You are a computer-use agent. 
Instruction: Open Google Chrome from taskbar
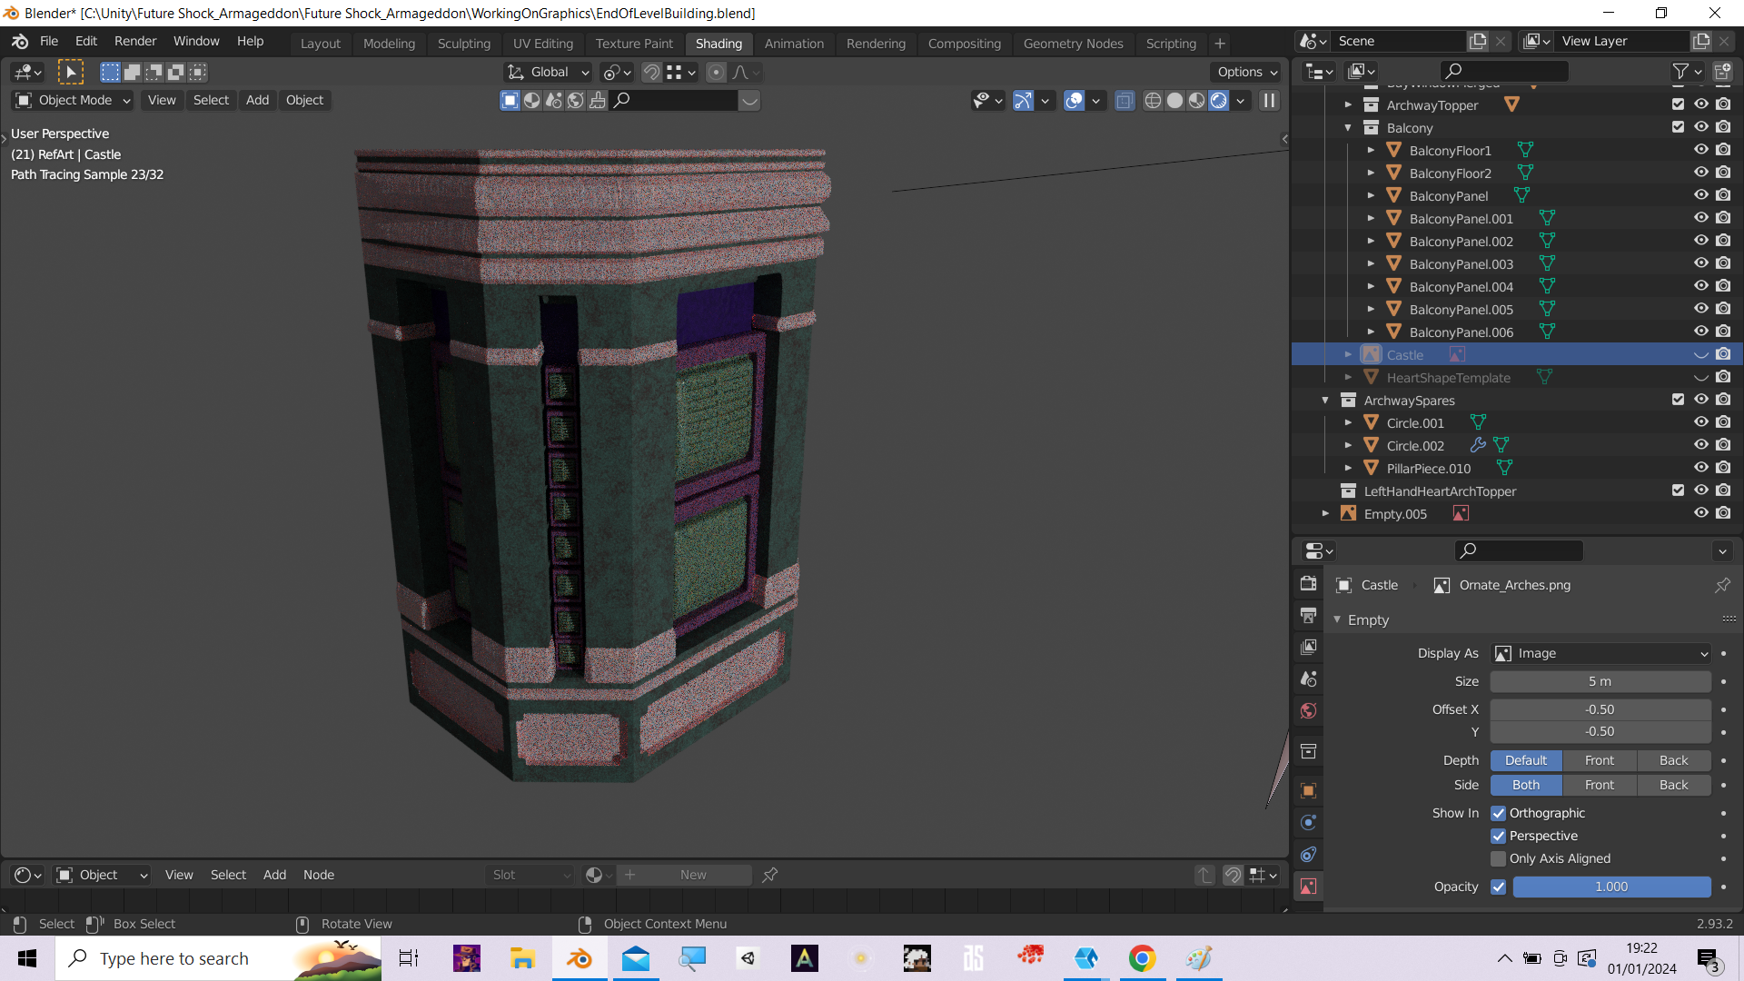(1142, 958)
